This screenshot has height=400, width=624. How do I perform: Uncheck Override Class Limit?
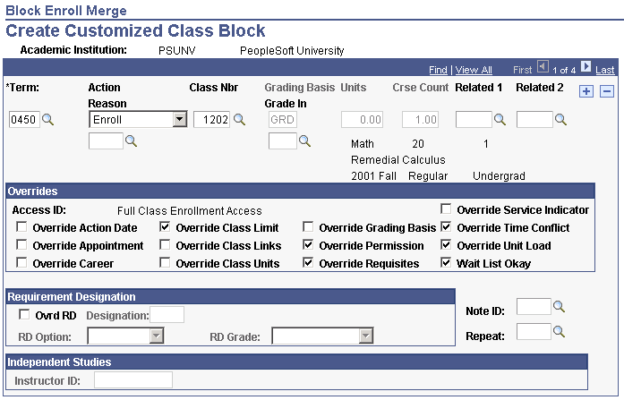coord(165,227)
